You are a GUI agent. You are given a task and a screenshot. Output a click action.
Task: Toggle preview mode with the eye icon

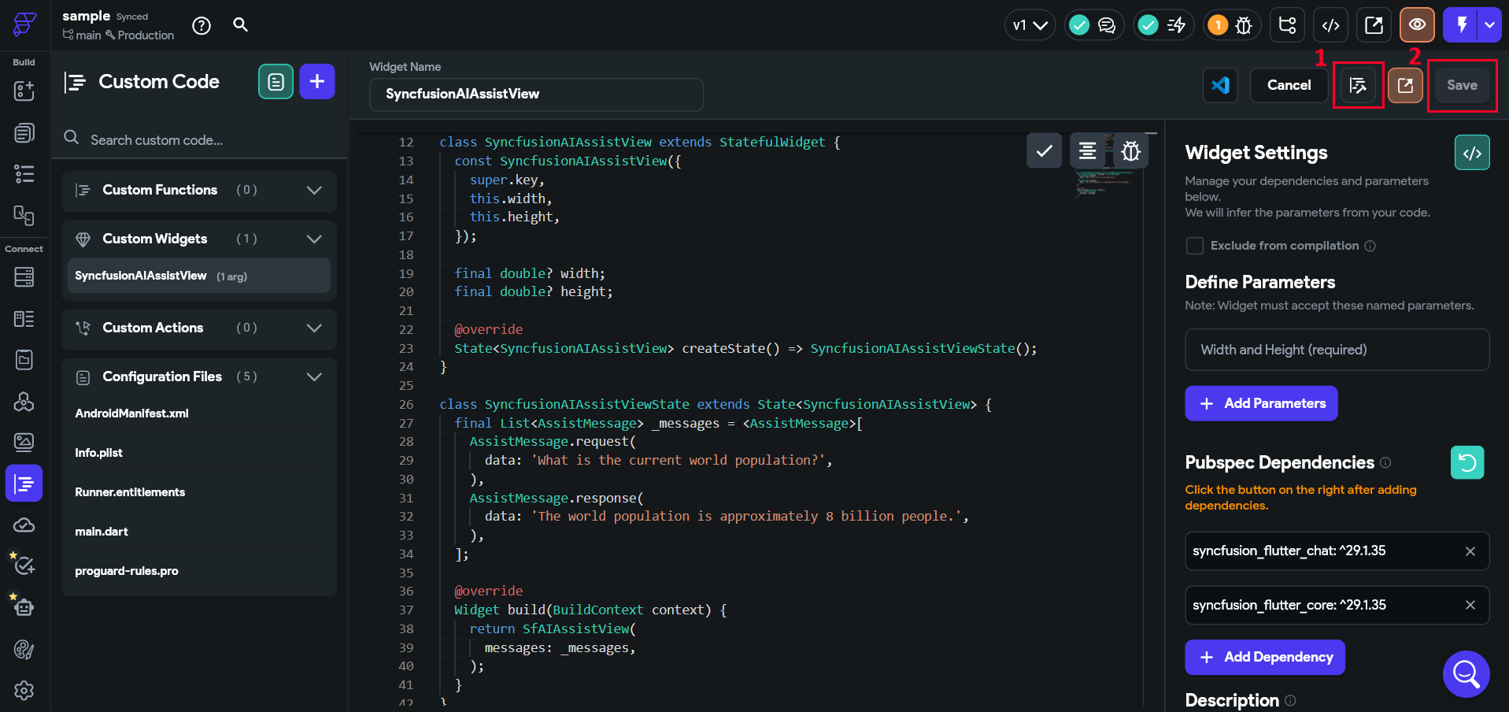(x=1416, y=24)
